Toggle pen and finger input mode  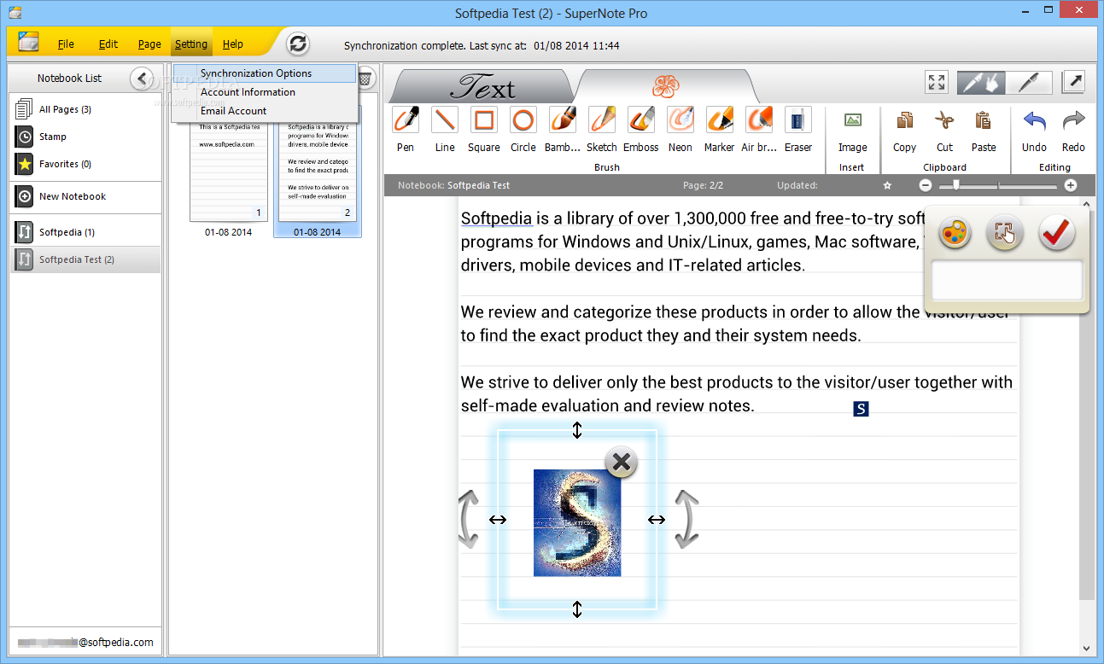(x=981, y=82)
